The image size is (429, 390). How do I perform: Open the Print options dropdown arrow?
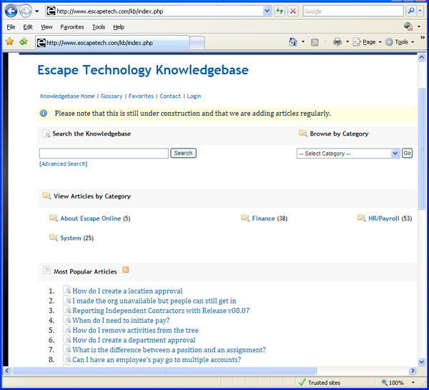coord(347,42)
